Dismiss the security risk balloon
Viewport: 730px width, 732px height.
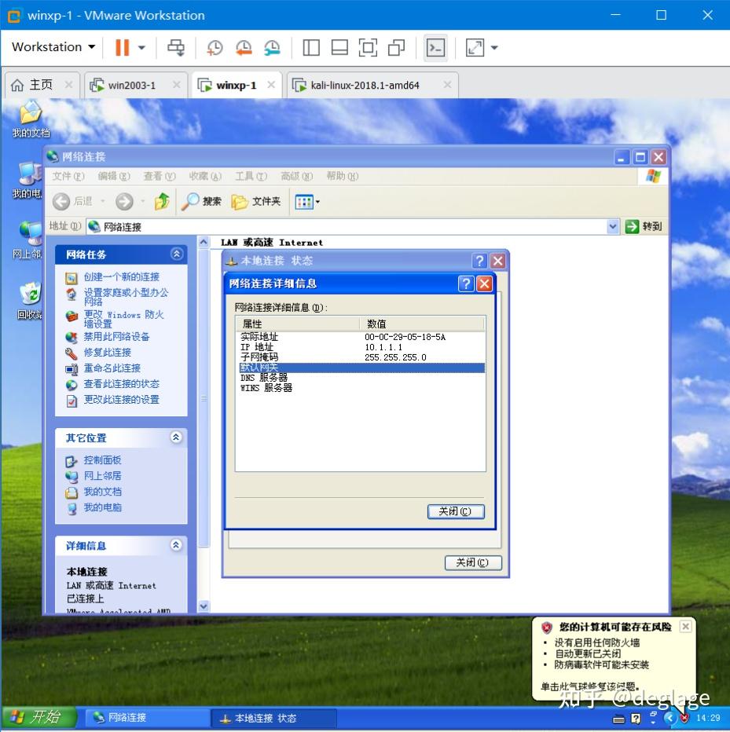pos(686,627)
